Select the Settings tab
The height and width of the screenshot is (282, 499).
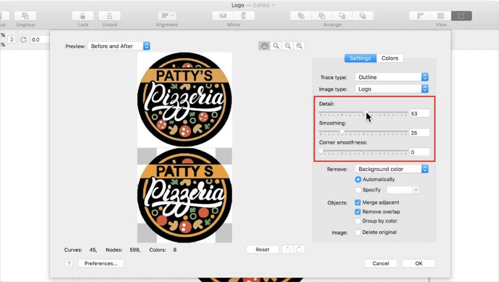pos(360,58)
